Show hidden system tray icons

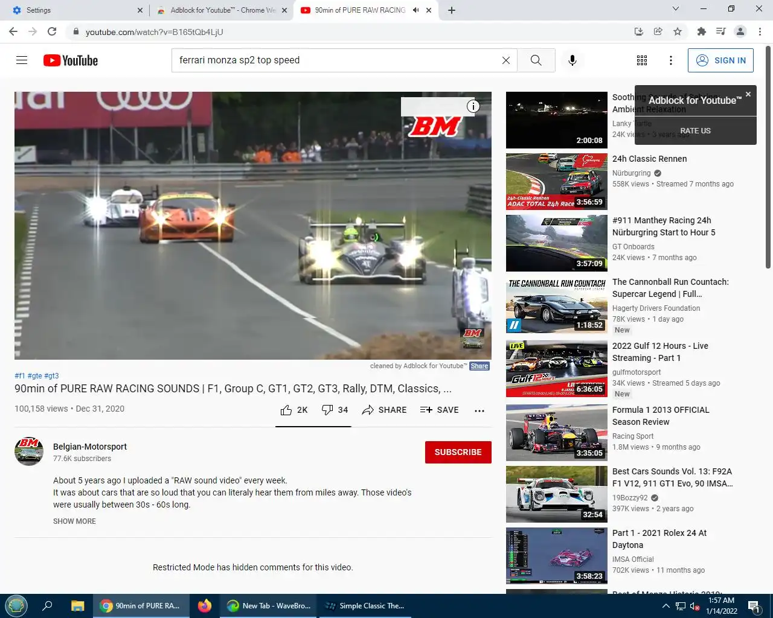[x=666, y=606]
